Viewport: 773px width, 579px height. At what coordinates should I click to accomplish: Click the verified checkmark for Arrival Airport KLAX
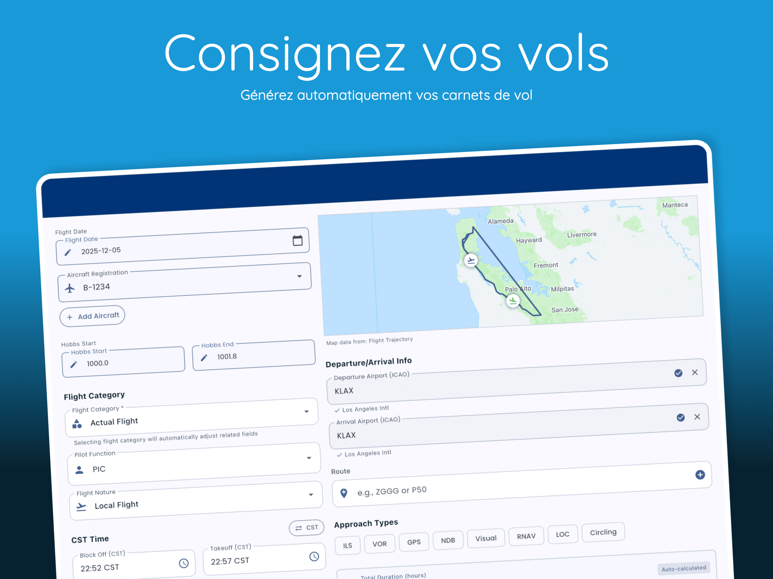(x=681, y=418)
